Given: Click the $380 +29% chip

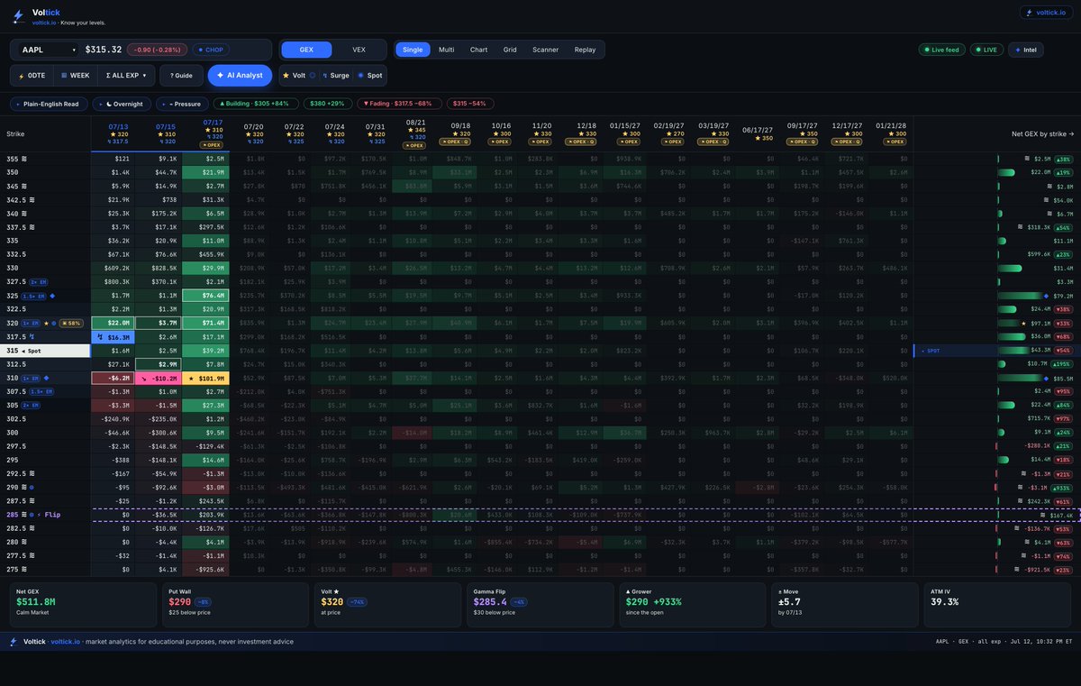Looking at the screenshot, I should coord(327,104).
